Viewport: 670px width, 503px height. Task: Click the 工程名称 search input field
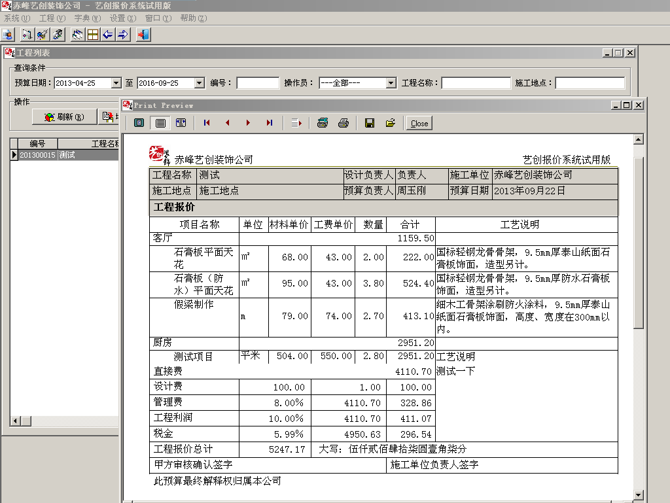coord(476,83)
